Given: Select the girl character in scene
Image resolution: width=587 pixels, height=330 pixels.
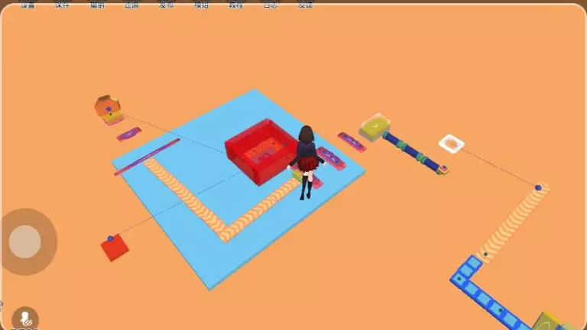Looking at the screenshot, I should pos(306,163).
